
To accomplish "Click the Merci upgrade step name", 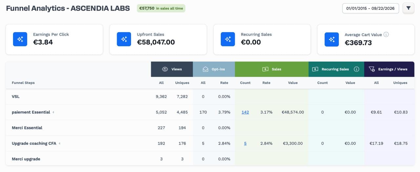I will point(26,159).
